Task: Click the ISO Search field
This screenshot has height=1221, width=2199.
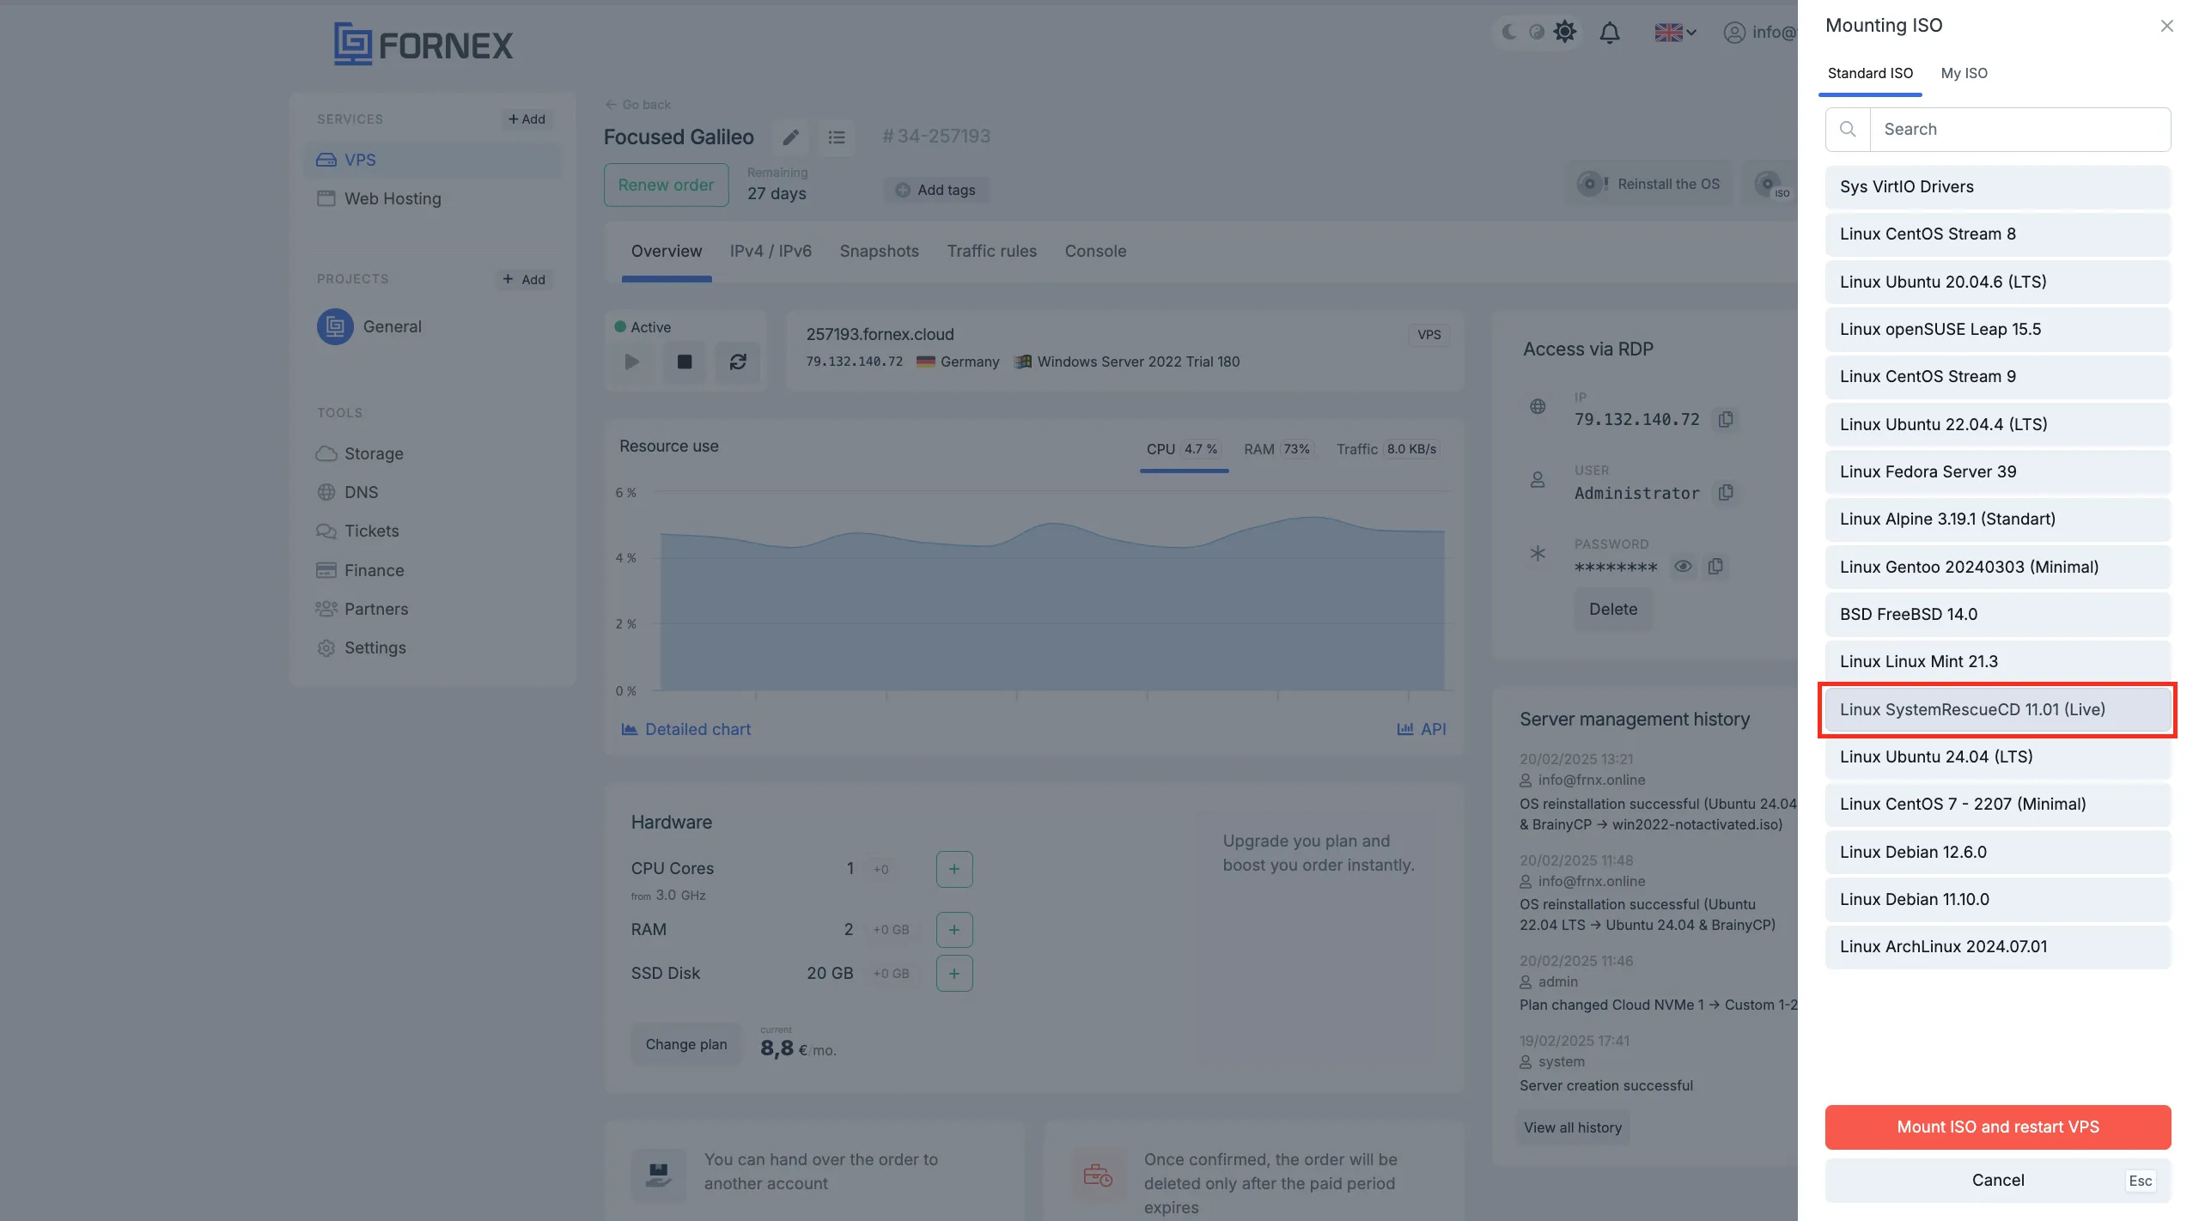Action: [2020, 129]
